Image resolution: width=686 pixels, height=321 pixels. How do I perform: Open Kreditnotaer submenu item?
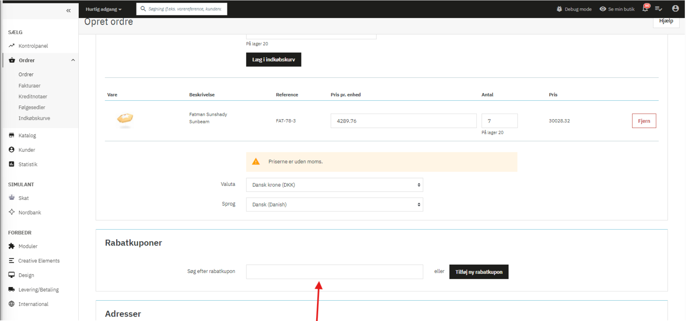point(33,97)
